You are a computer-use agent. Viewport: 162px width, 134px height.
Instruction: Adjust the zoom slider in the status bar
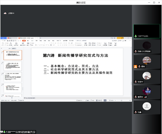[121, 100]
